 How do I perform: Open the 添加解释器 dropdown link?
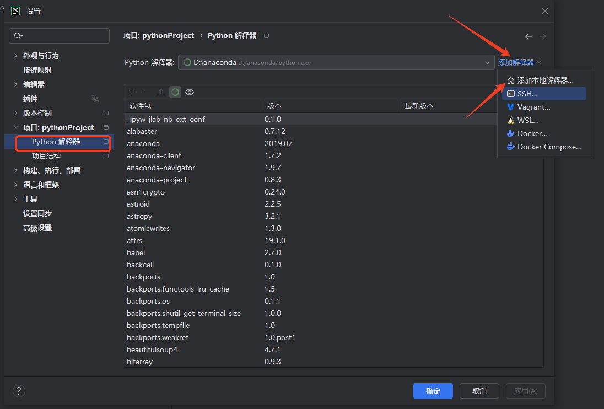point(520,62)
